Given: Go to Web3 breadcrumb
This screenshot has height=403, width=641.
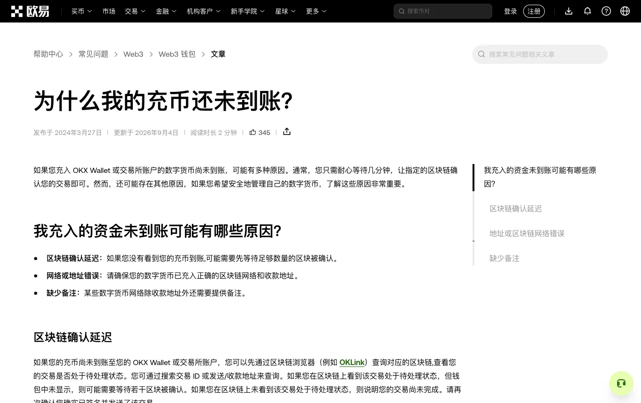Looking at the screenshot, I should tap(133, 54).
